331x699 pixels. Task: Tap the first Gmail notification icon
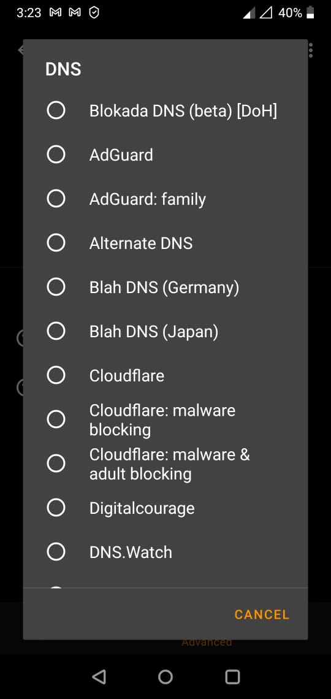[55, 13]
